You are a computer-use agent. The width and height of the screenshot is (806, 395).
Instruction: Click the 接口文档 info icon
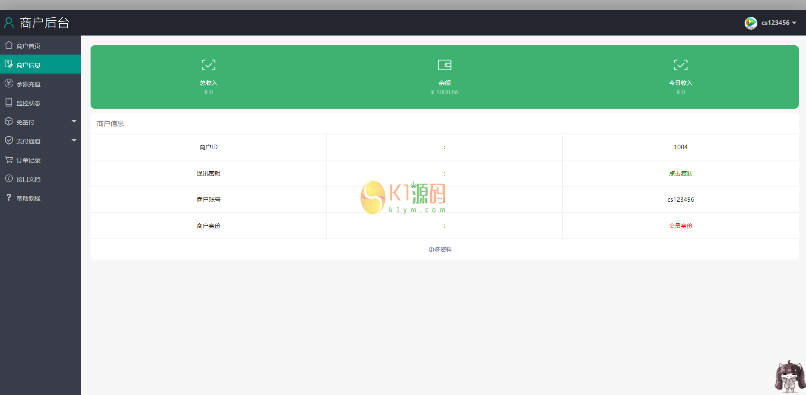point(8,178)
